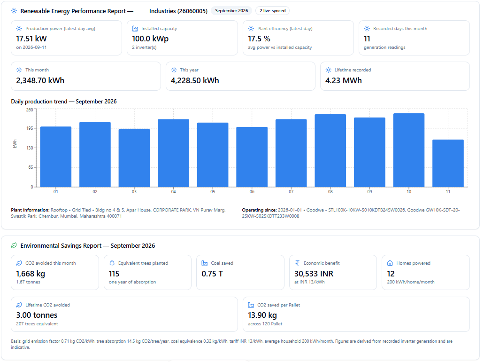Click the sun icon in Recorded days card

[367, 28]
